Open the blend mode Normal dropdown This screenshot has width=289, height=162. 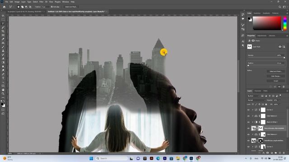pyautogui.click(x=256, y=100)
